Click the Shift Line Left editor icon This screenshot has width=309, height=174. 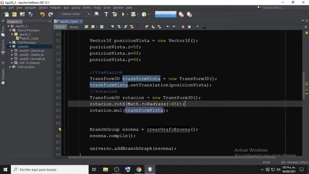[168, 27]
